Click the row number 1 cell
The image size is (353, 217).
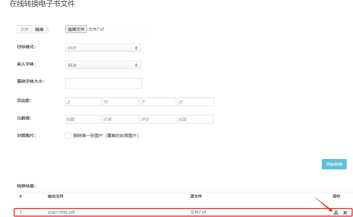(21, 212)
